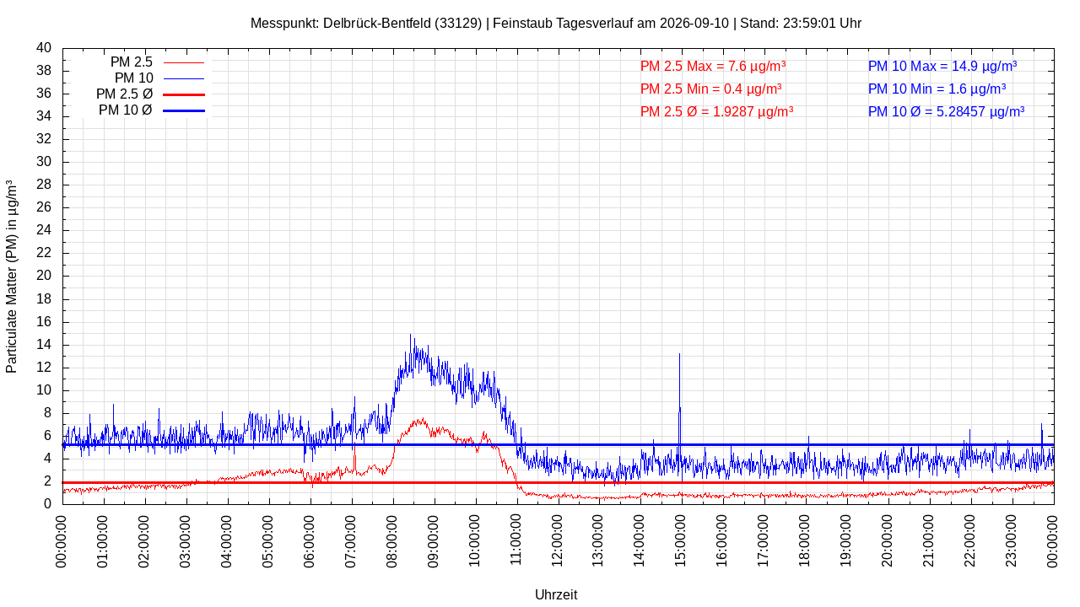Click the PM 2.5 Ø = 1.9287 µg/m³ value

(x=716, y=111)
